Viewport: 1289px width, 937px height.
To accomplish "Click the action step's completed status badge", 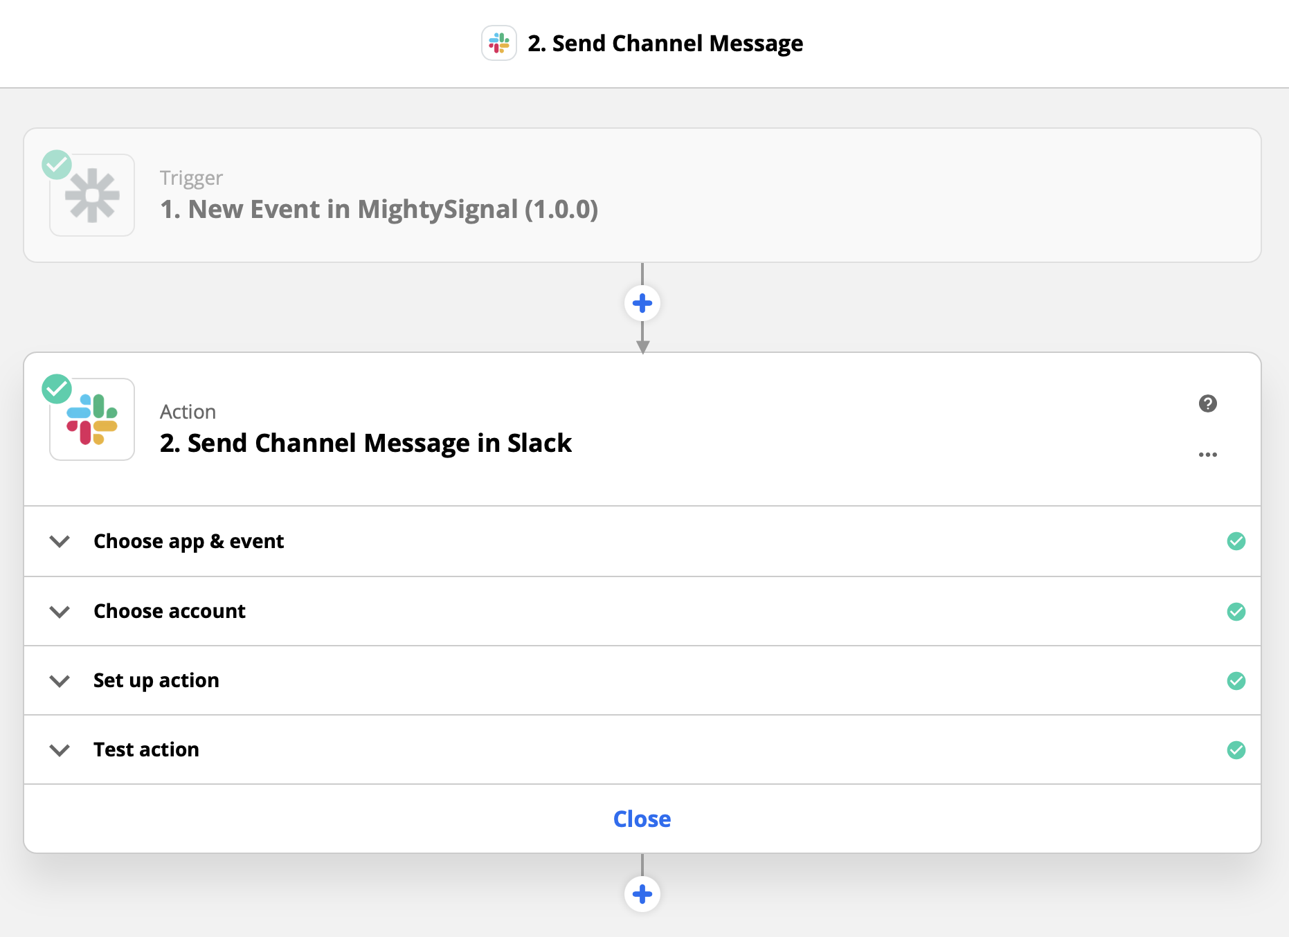I will [57, 389].
